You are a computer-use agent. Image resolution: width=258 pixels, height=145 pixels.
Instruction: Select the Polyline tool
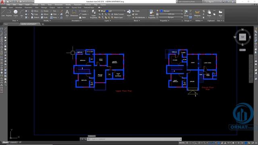[9, 13]
